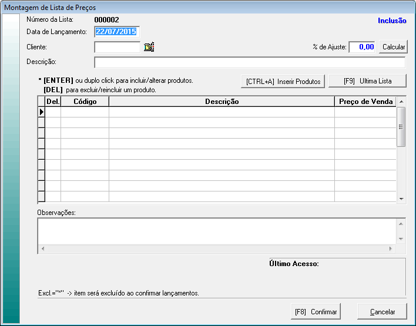Viewport: 416px width, 326px height.
Task: Click the Preço de Venda column header
Action: 365,102
